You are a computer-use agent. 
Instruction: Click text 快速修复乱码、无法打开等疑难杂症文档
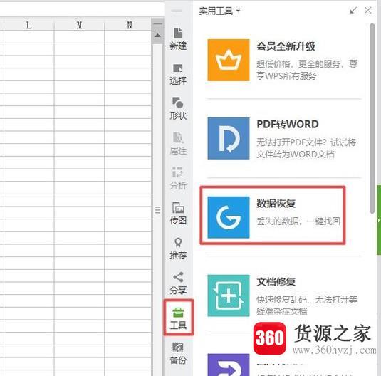click(307, 305)
